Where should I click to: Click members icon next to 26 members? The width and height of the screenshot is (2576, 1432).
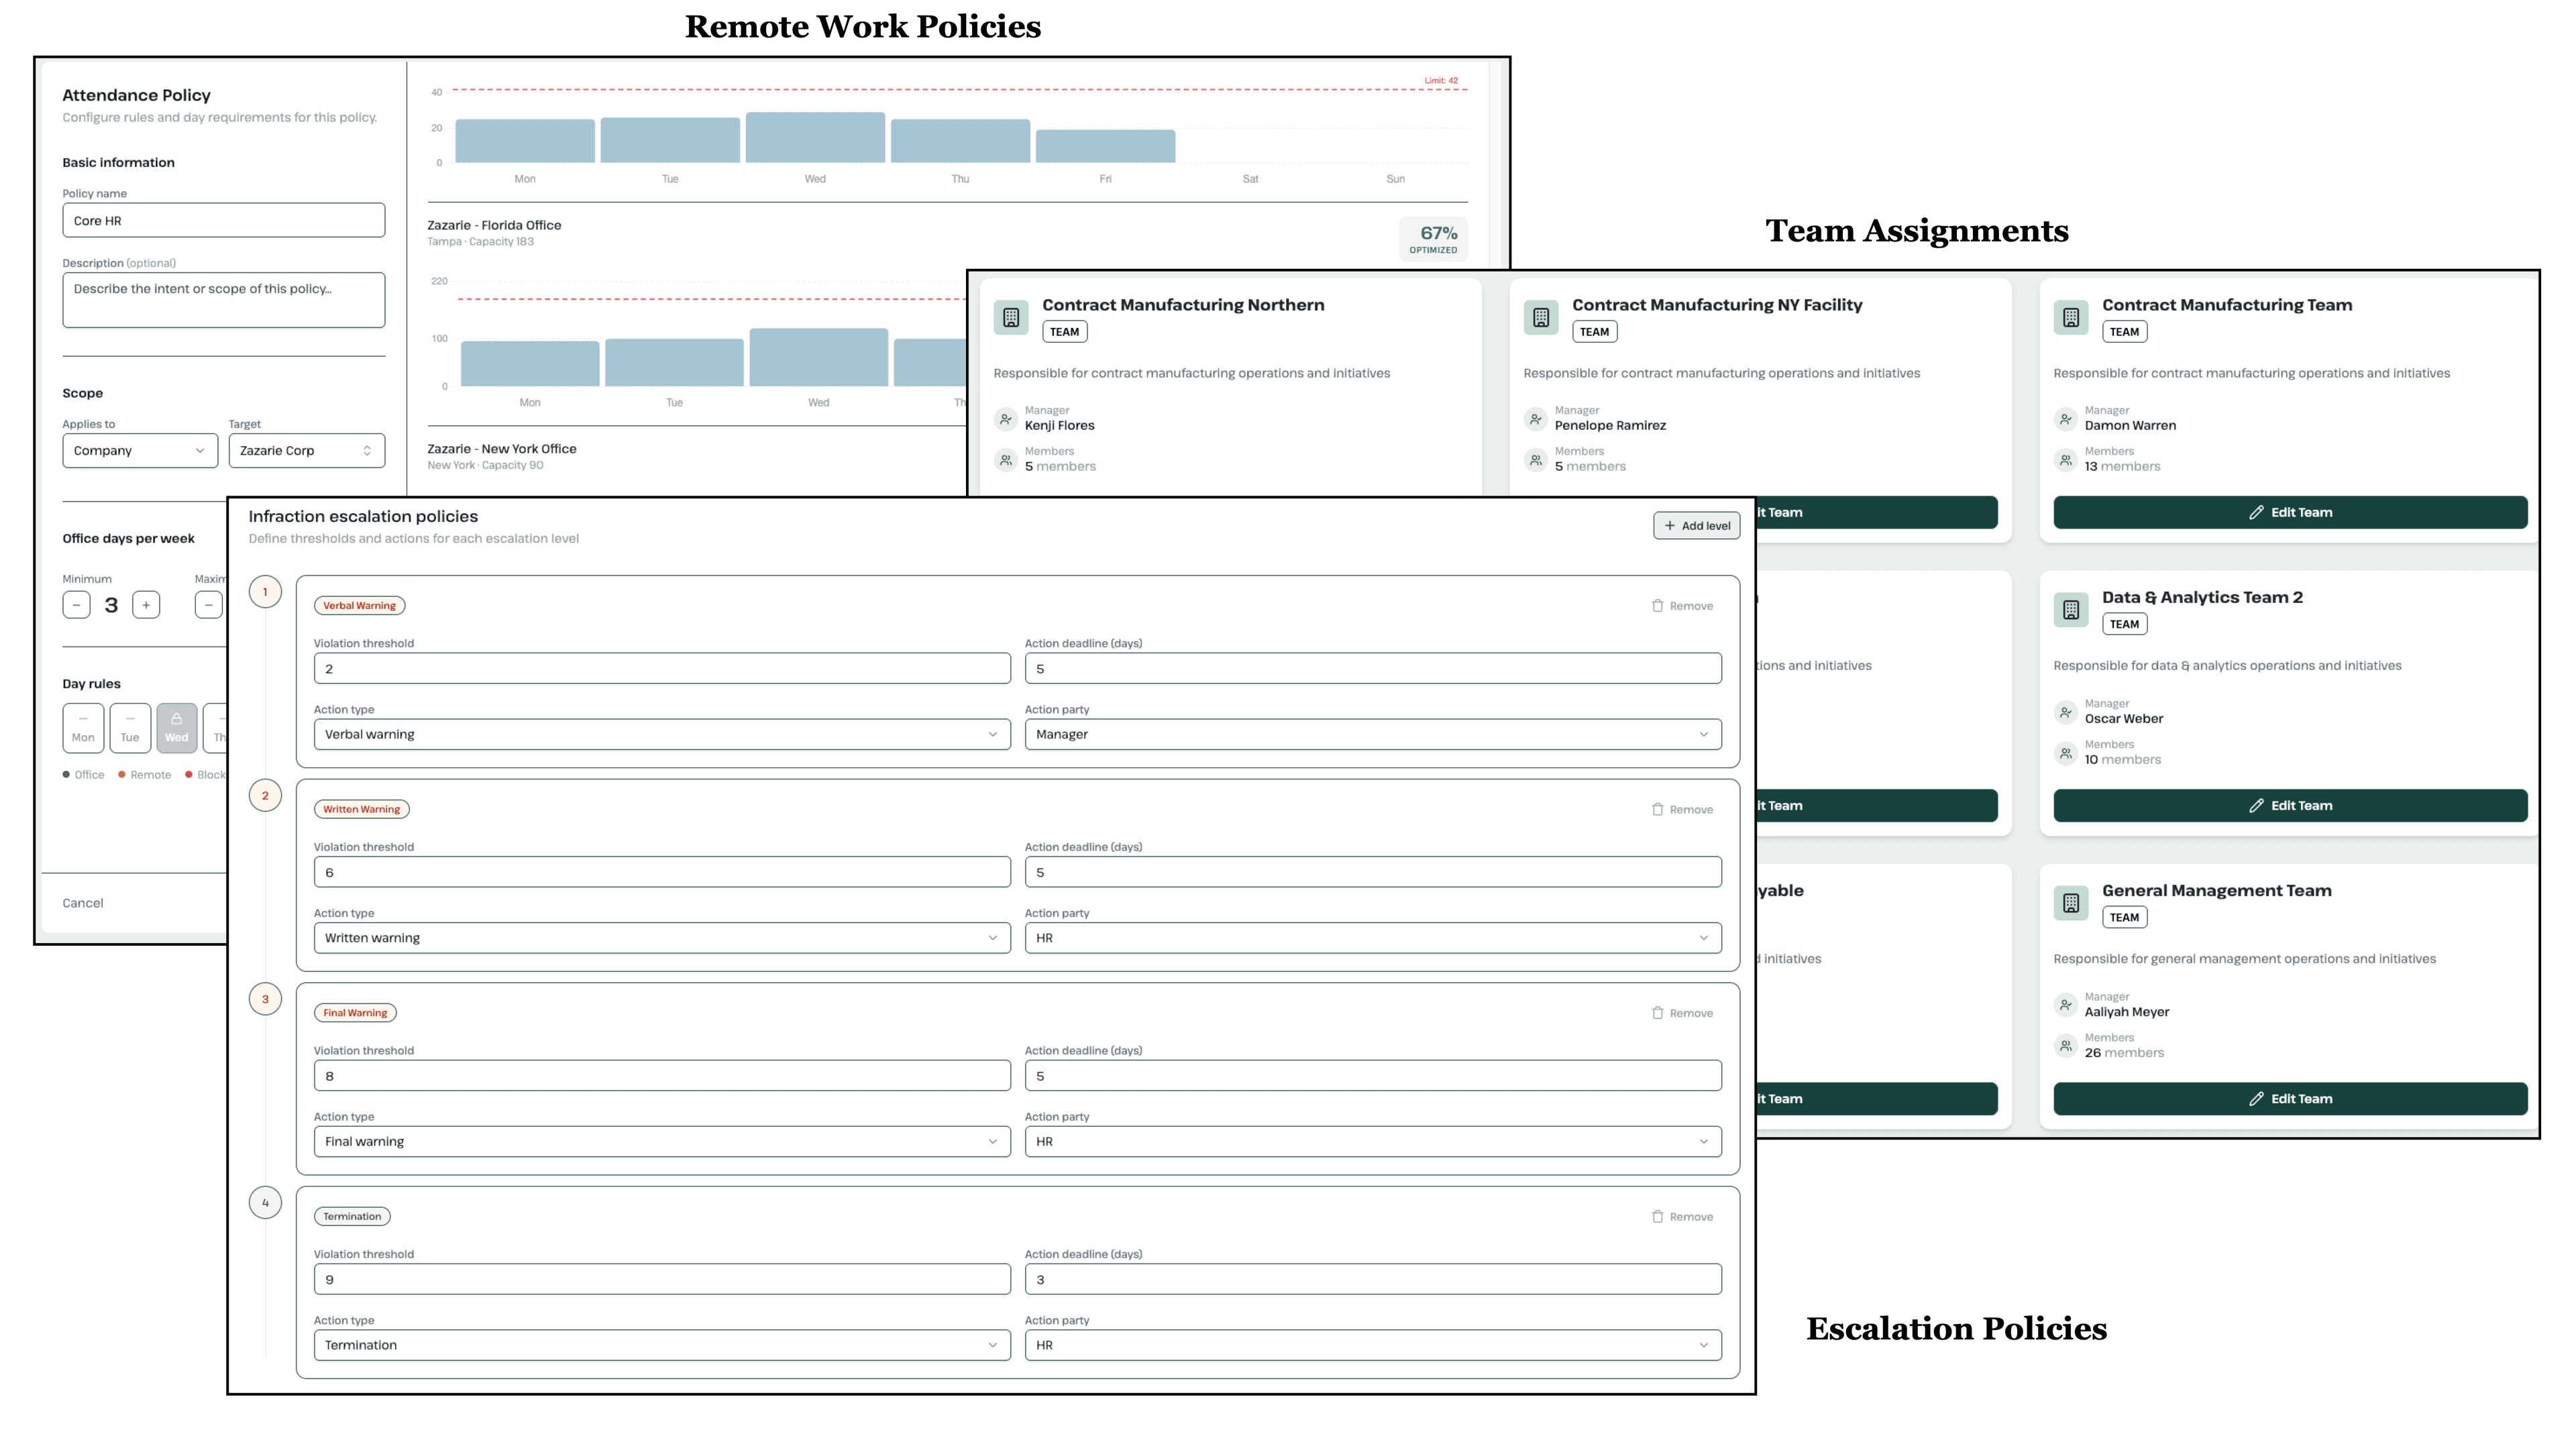(x=2066, y=1045)
